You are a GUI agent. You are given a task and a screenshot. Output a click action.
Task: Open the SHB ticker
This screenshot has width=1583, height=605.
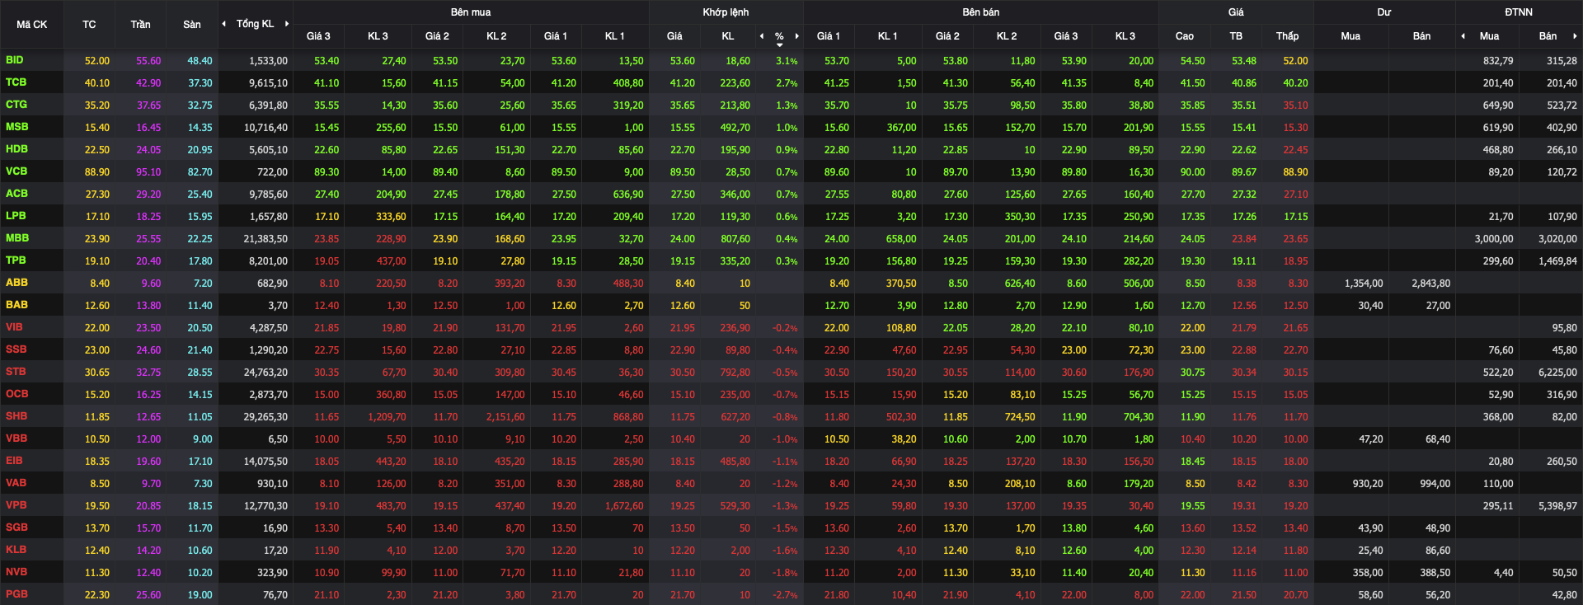[16, 416]
